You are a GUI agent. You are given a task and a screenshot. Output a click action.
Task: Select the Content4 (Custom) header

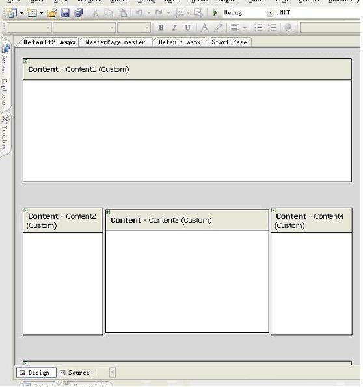312,220
